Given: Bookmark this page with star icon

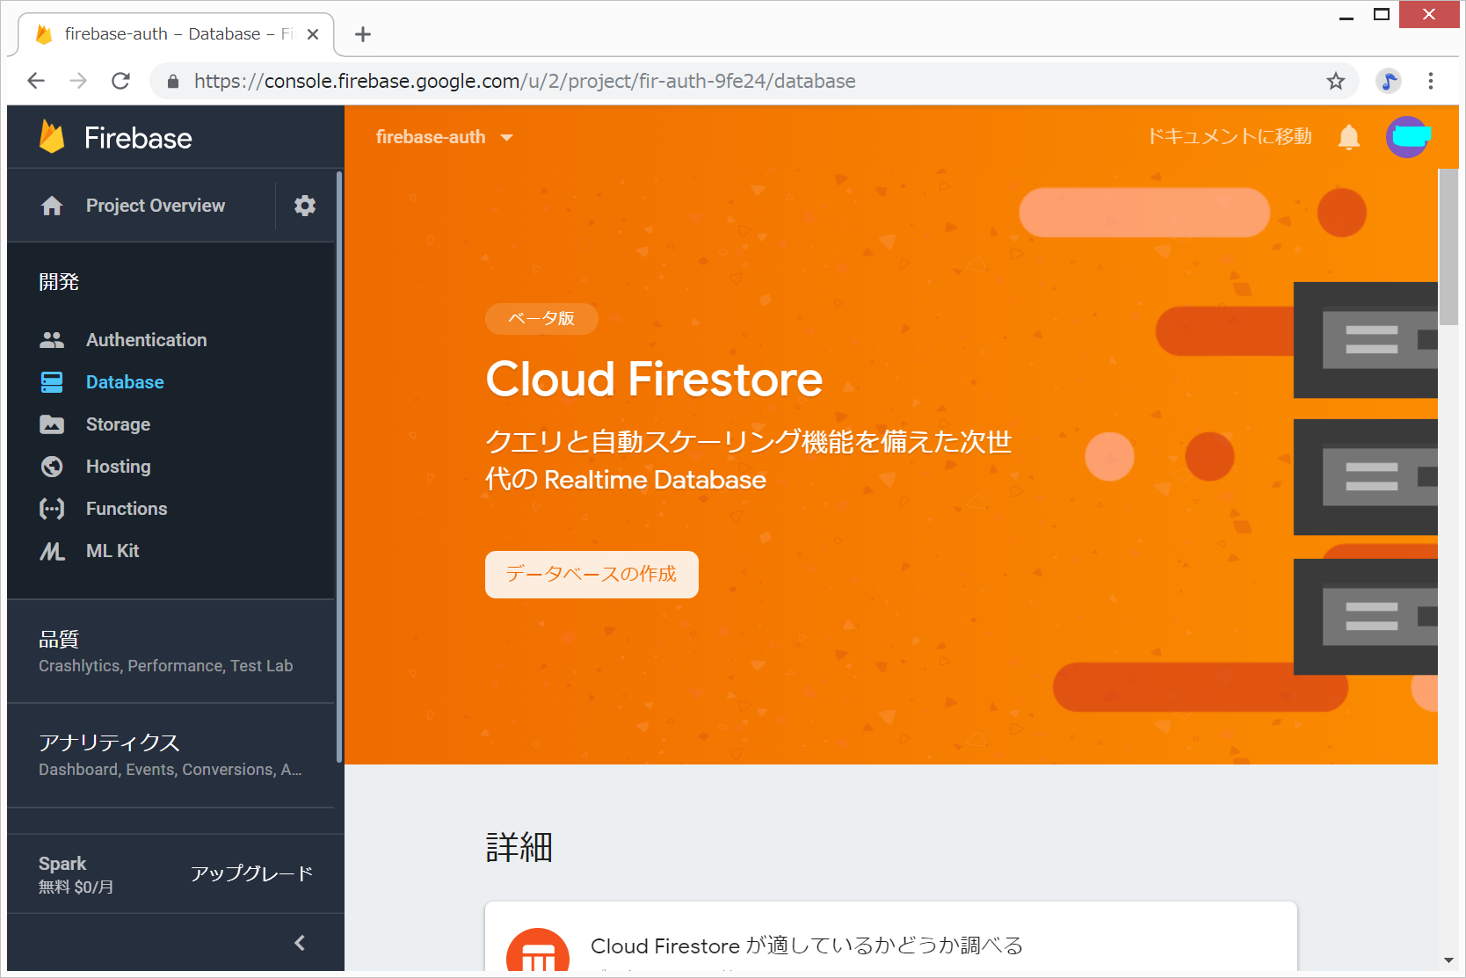Looking at the screenshot, I should [1335, 82].
